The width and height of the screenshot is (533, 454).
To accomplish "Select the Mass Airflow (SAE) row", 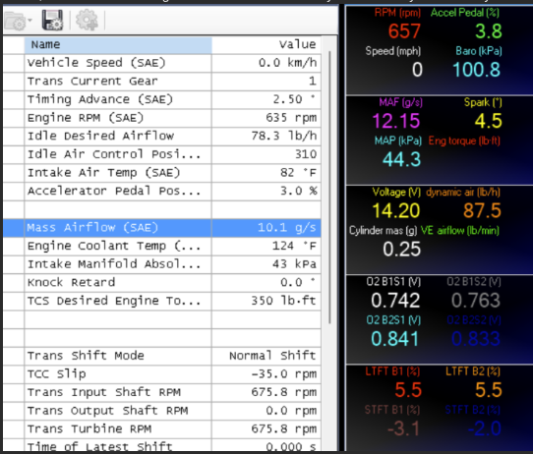I will click(x=162, y=228).
